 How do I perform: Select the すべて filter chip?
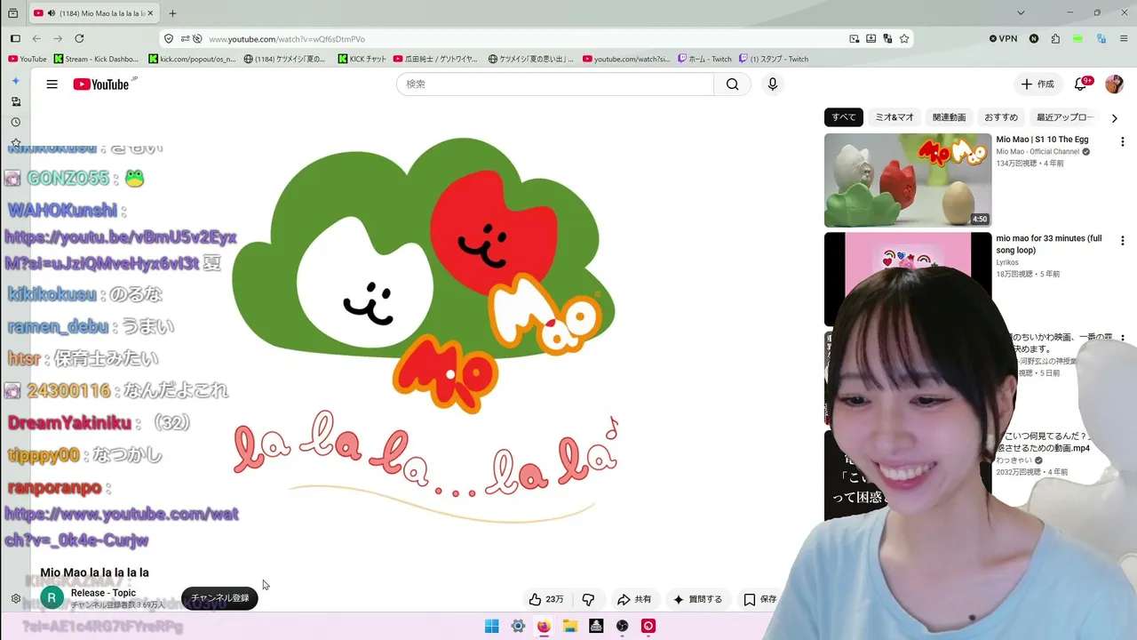click(x=844, y=117)
